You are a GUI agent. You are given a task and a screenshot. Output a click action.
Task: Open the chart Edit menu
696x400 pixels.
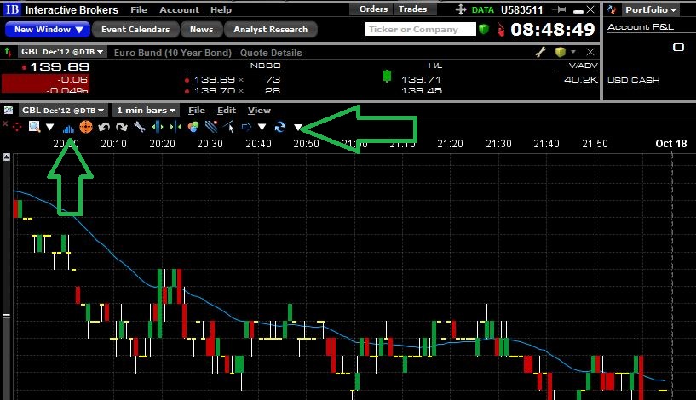227,111
